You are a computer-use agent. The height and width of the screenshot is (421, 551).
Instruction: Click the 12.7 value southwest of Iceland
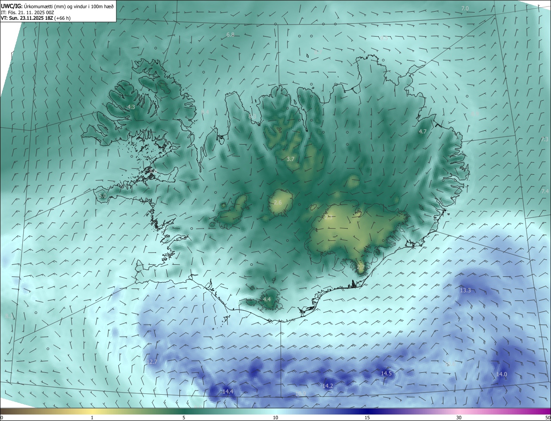click(152, 362)
